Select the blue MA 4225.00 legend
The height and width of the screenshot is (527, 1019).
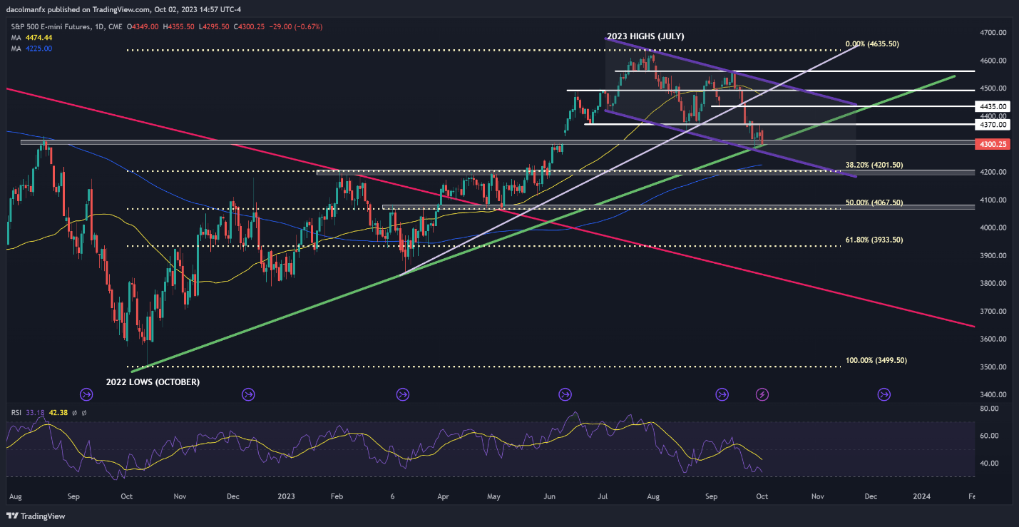(x=30, y=48)
